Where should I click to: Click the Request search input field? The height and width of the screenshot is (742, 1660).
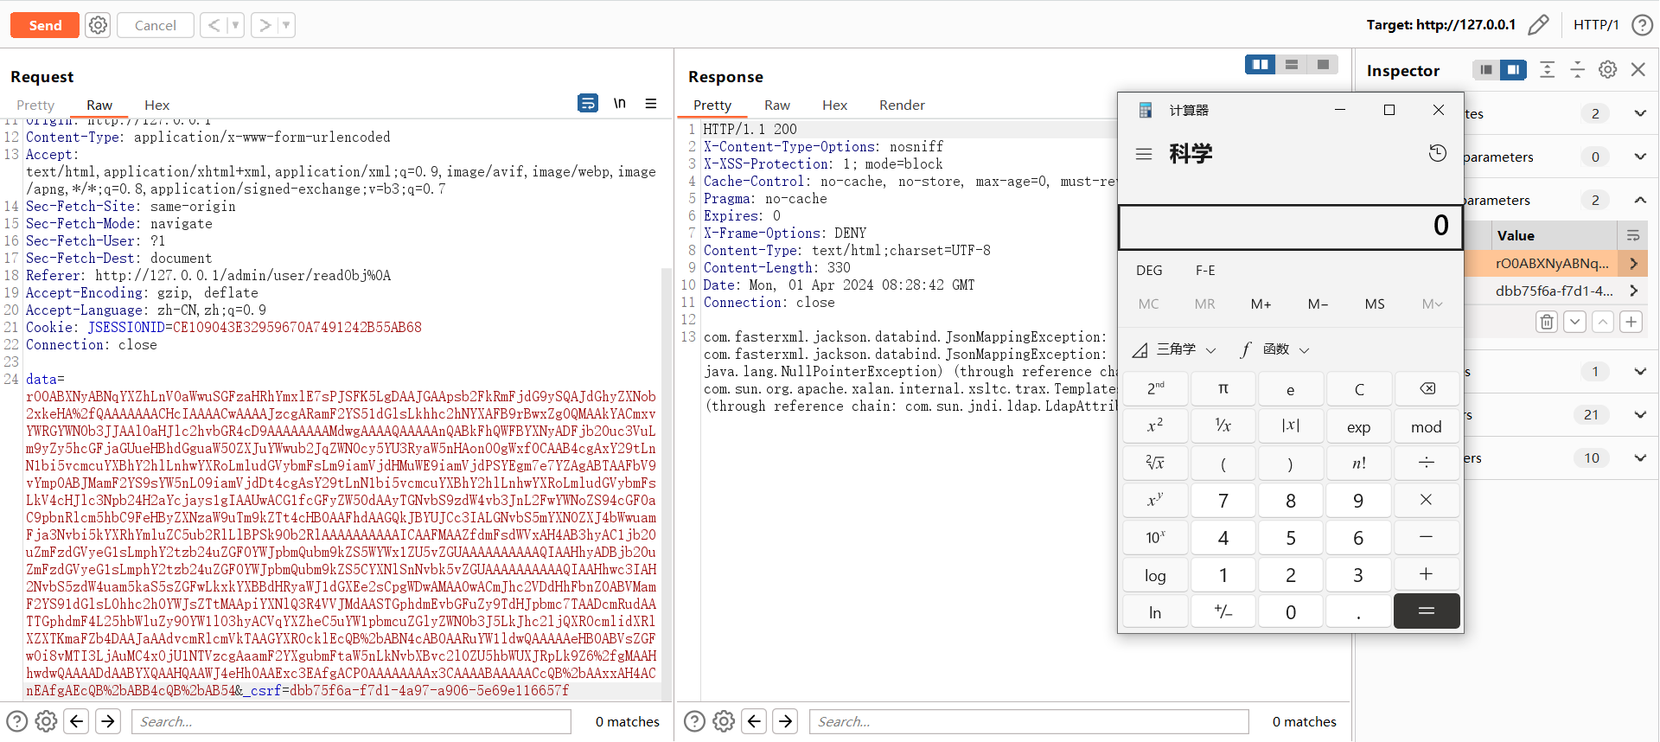coord(351,721)
